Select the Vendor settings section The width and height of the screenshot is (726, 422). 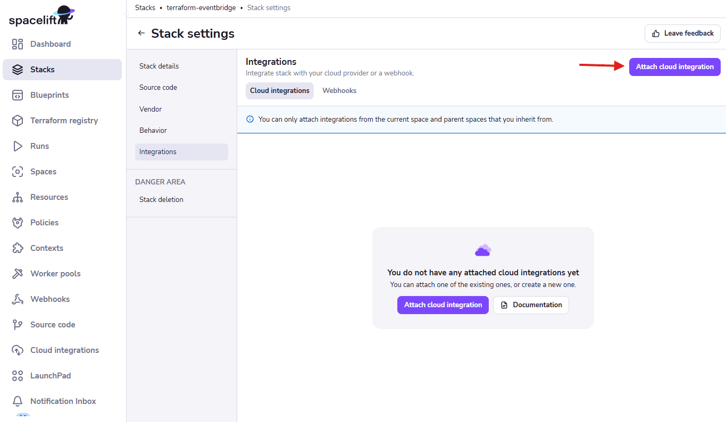click(x=181, y=109)
